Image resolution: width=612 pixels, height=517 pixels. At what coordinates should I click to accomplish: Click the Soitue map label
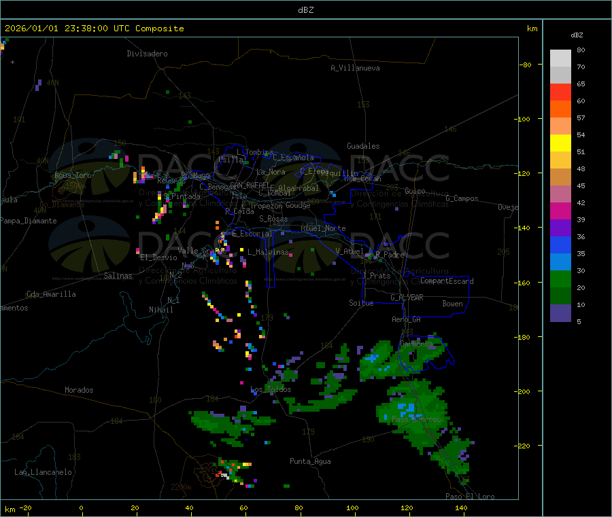[361, 303]
